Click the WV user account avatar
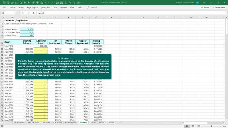This screenshot has height=128, width=228. (197, 3)
